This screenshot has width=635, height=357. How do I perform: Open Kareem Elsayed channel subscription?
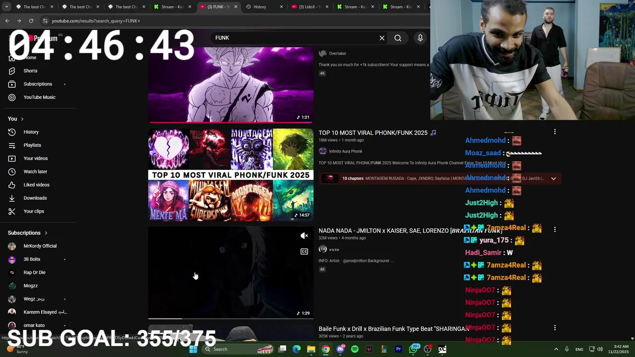pos(45,312)
